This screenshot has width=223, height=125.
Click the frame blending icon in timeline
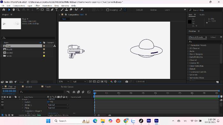pos(78,92)
